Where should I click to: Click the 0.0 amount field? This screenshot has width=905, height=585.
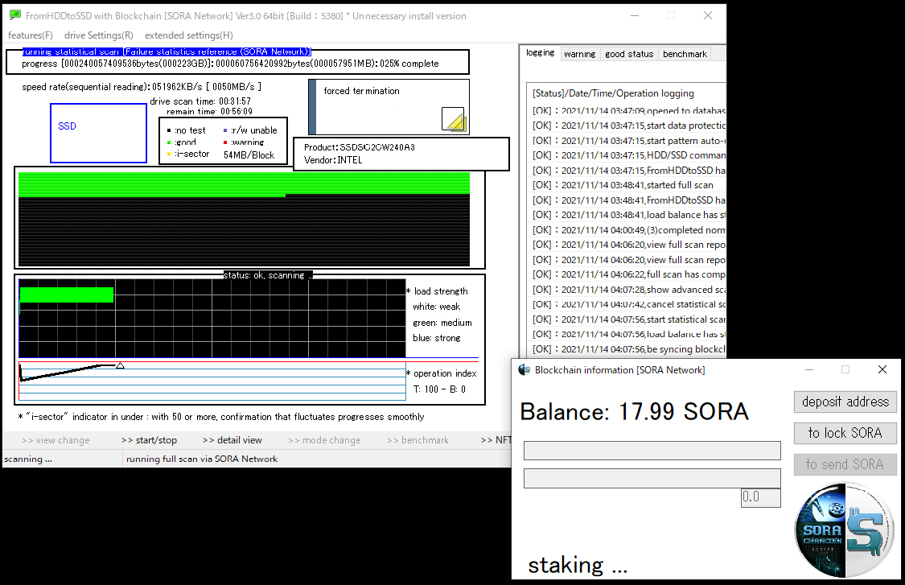point(761,498)
